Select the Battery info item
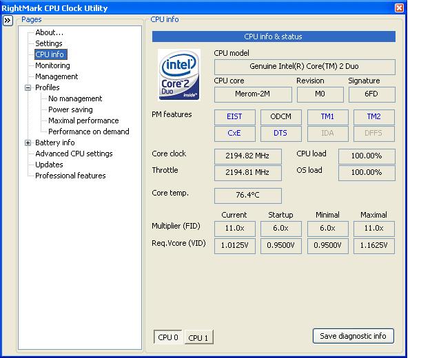441x358 pixels. point(55,143)
